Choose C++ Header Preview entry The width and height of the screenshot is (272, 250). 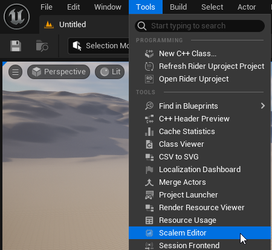click(199, 119)
